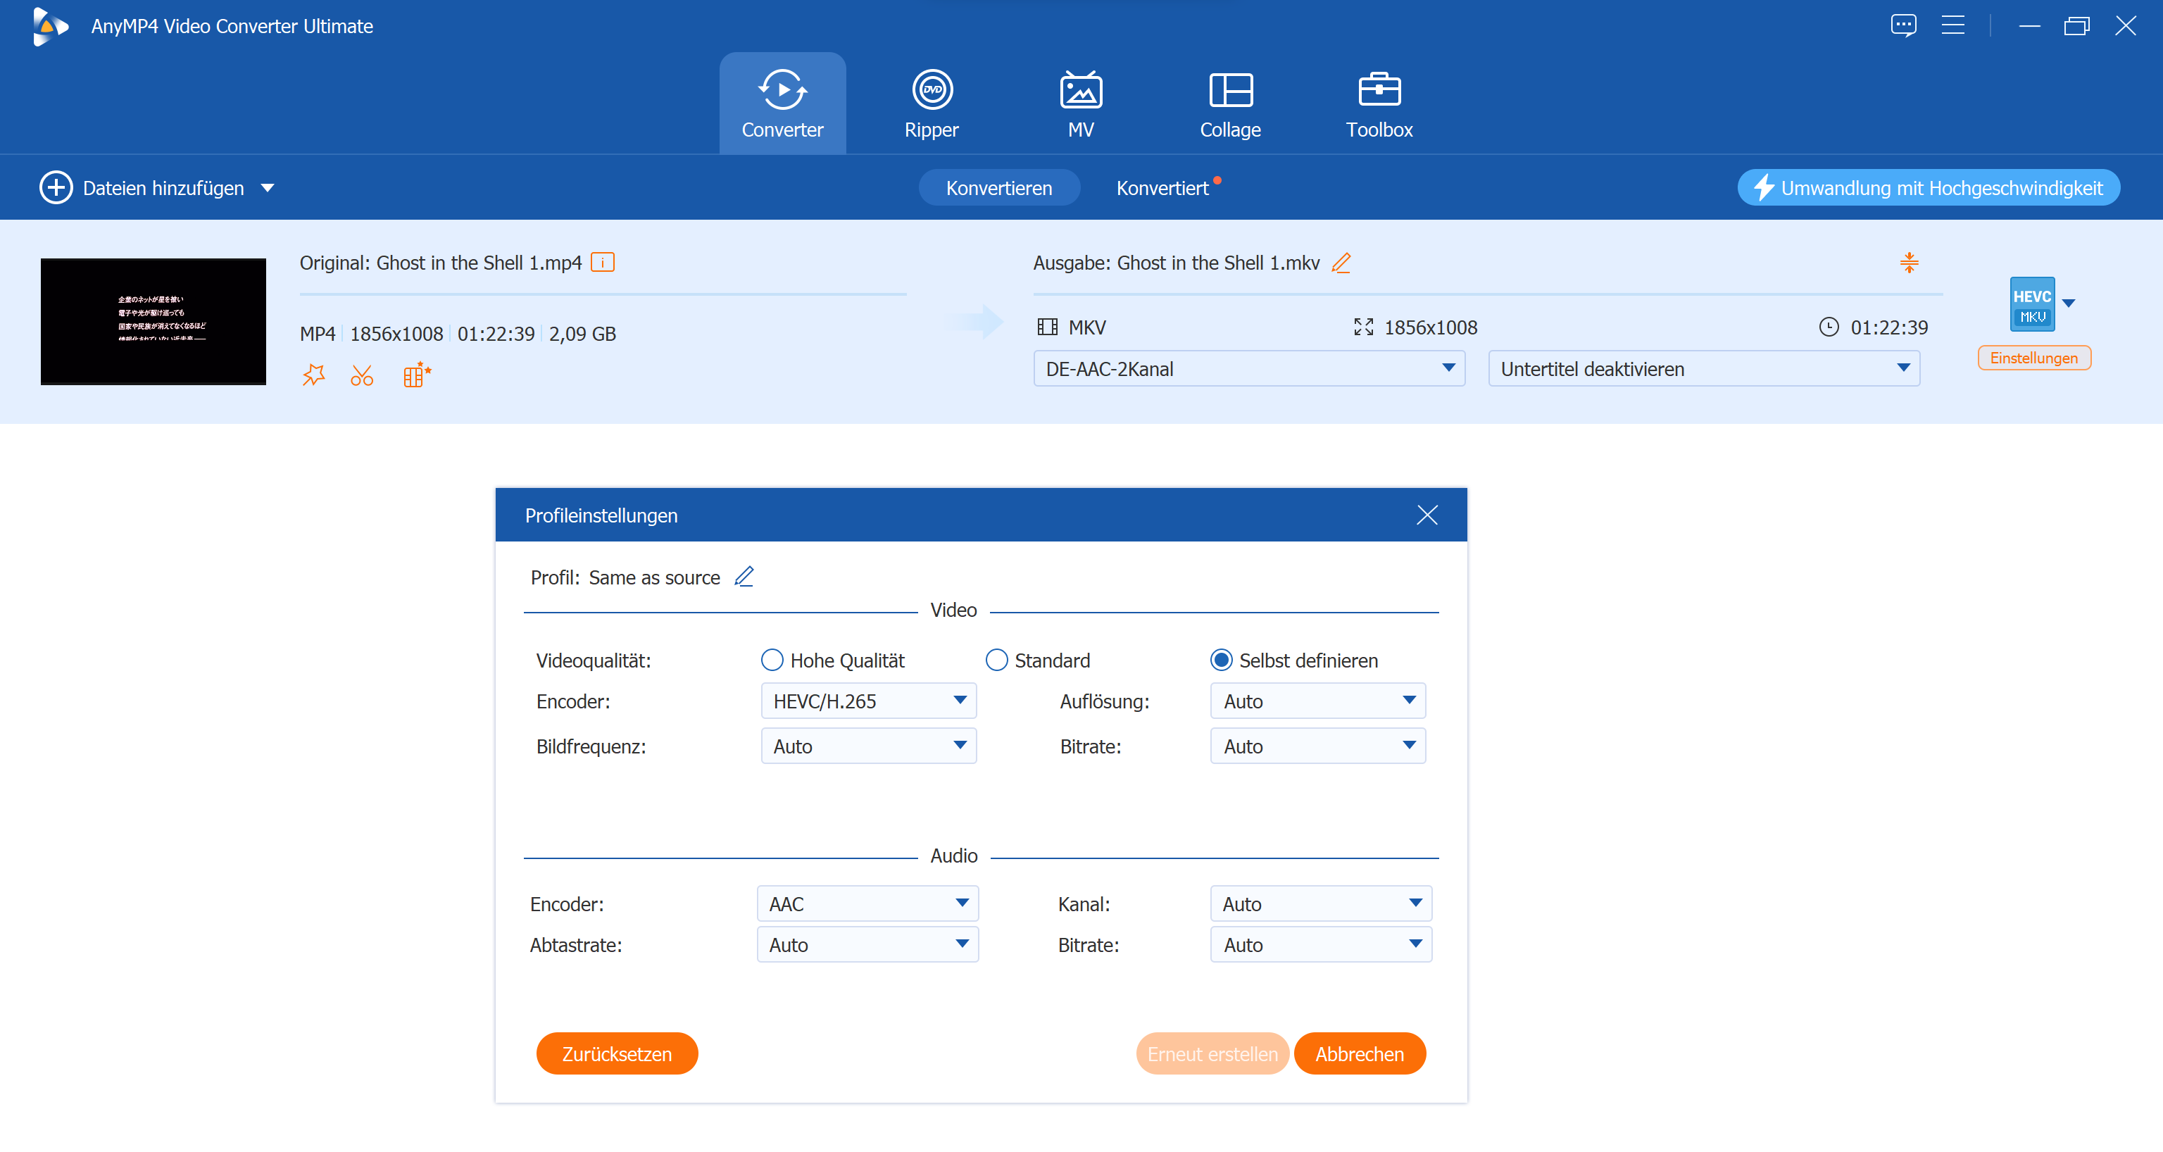Edit profile name with pencil icon
2163x1152 pixels.
coord(744,576)
